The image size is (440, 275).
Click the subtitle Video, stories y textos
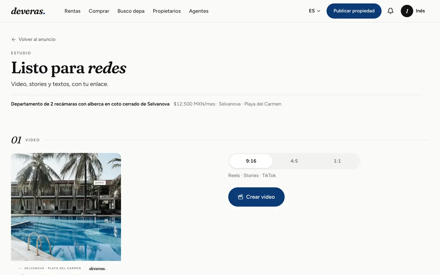click(60, 84)
